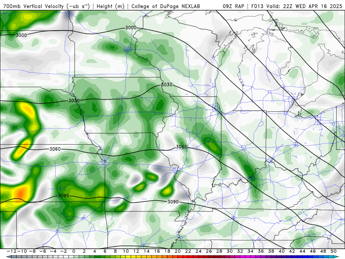This screenshot has height=259, width=345.
Task: Click the 30 value on the color scale
Action: pyautogui.click(x=230, y=251)
